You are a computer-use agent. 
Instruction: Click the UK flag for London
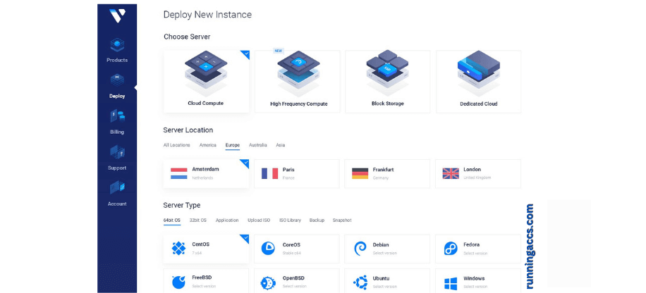coord(451,173)
